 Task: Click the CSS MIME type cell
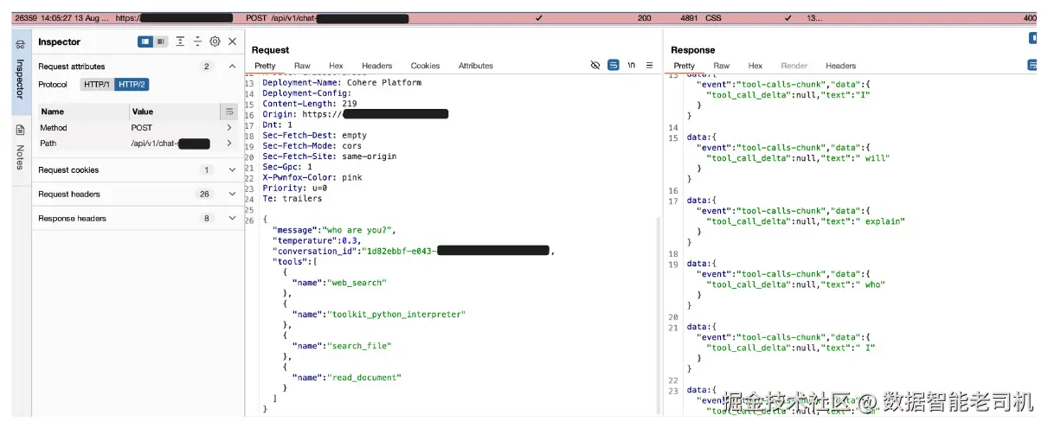[713, 17]
